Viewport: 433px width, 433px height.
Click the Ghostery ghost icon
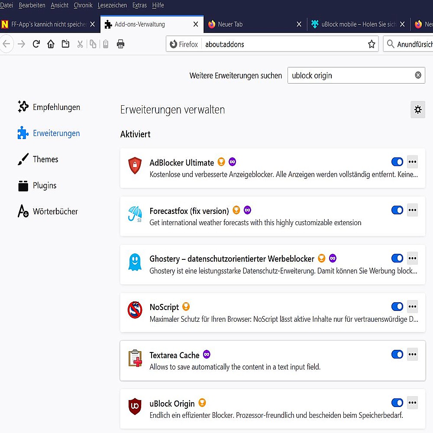click(135, 262)
